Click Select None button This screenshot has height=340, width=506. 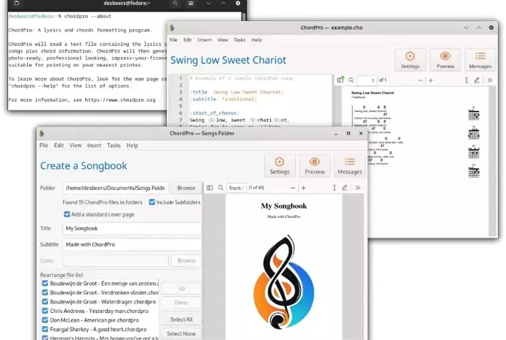click(182, 333)
